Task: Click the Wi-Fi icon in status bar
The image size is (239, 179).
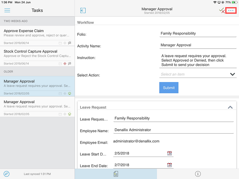Action: 215,2
